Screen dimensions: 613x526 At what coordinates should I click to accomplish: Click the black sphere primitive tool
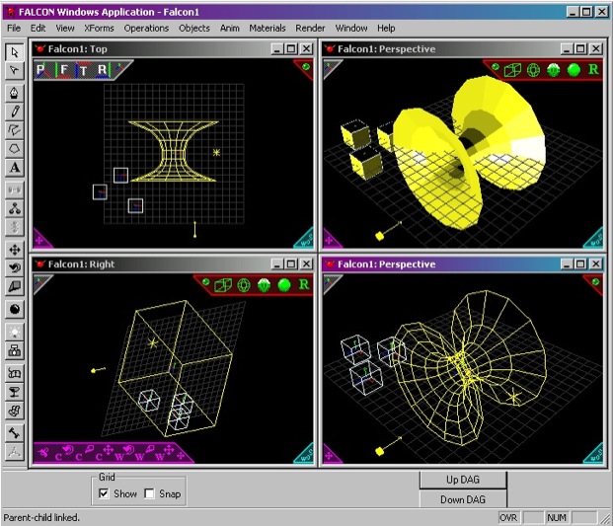(15, 310)
